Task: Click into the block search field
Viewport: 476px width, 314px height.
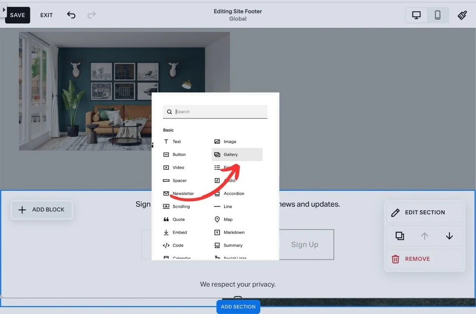Action: click(215, 112)
